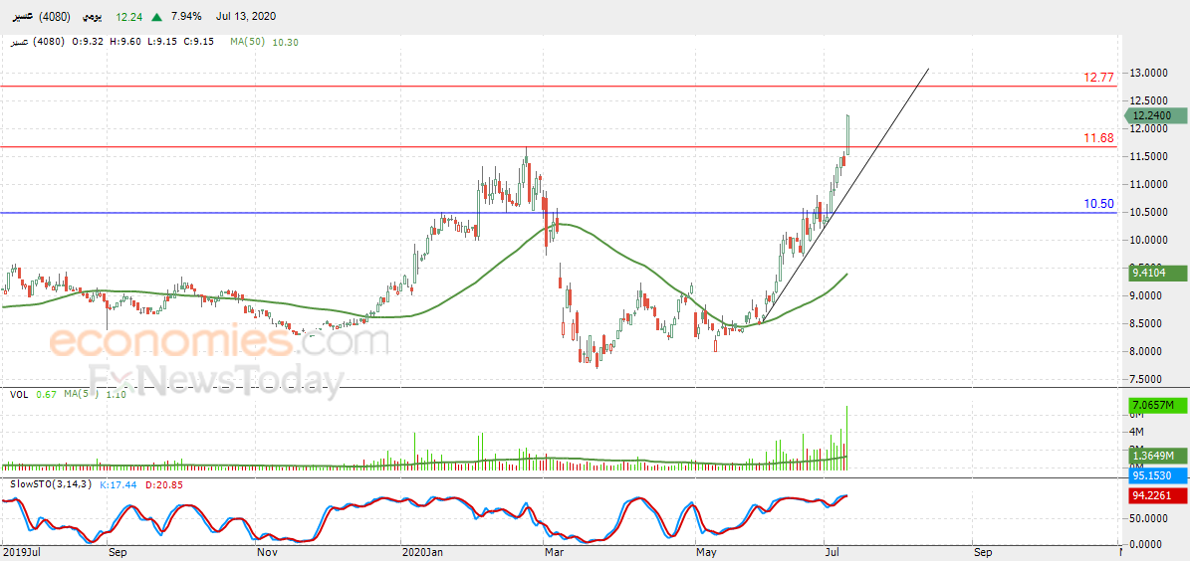1190x561 pixels.
Task: Select the VOL indicator label
Action: (x=19, y=394)
